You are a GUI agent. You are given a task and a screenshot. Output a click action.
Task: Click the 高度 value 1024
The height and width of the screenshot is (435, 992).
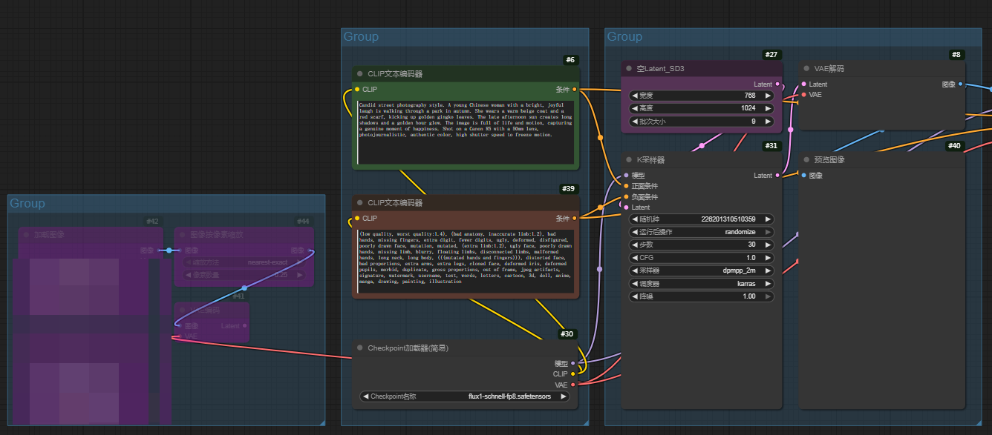pos(748,108)
